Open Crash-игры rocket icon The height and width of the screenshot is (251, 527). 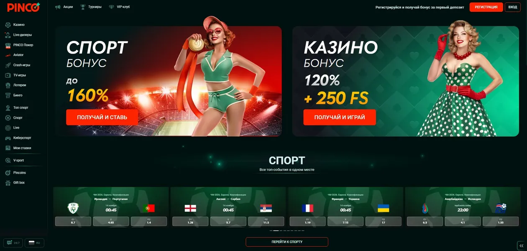click(8, 65)
